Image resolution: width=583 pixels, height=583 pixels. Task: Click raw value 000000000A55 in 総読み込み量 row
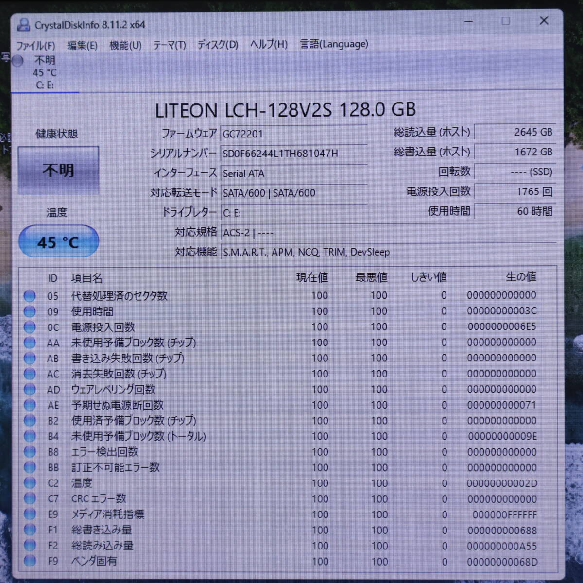coord(502,546)
